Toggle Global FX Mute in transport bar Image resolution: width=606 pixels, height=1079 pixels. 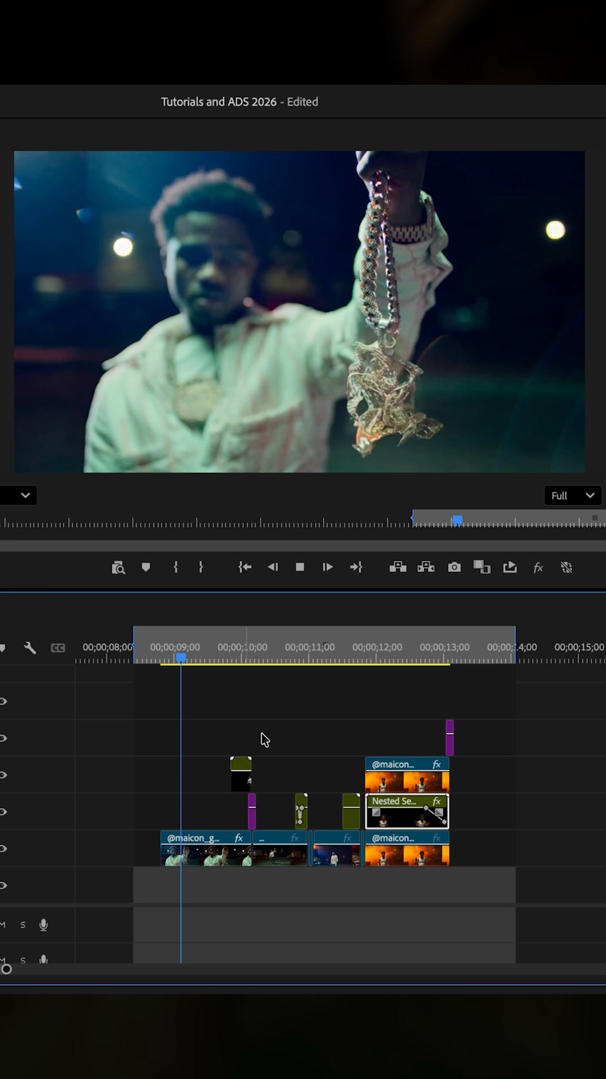pos(538,568)
